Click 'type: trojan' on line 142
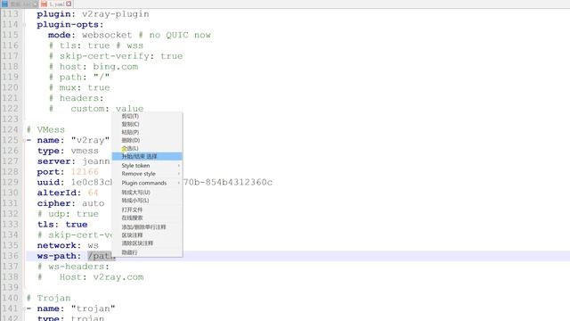Viewport: 570px width, 321px height. [70, 318]
